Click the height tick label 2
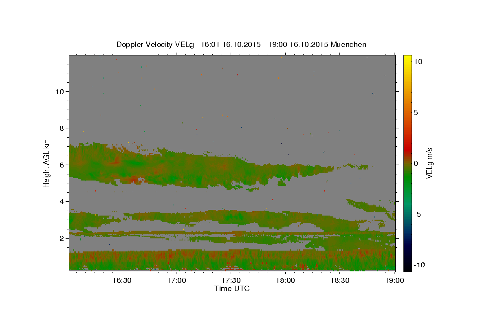489x326 pixels. click(x=62, y=238)
